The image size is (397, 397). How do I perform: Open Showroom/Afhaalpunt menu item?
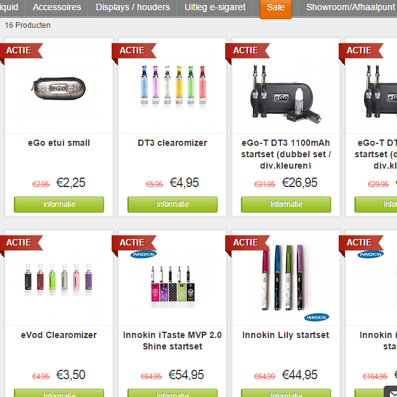tap(350, 8)
